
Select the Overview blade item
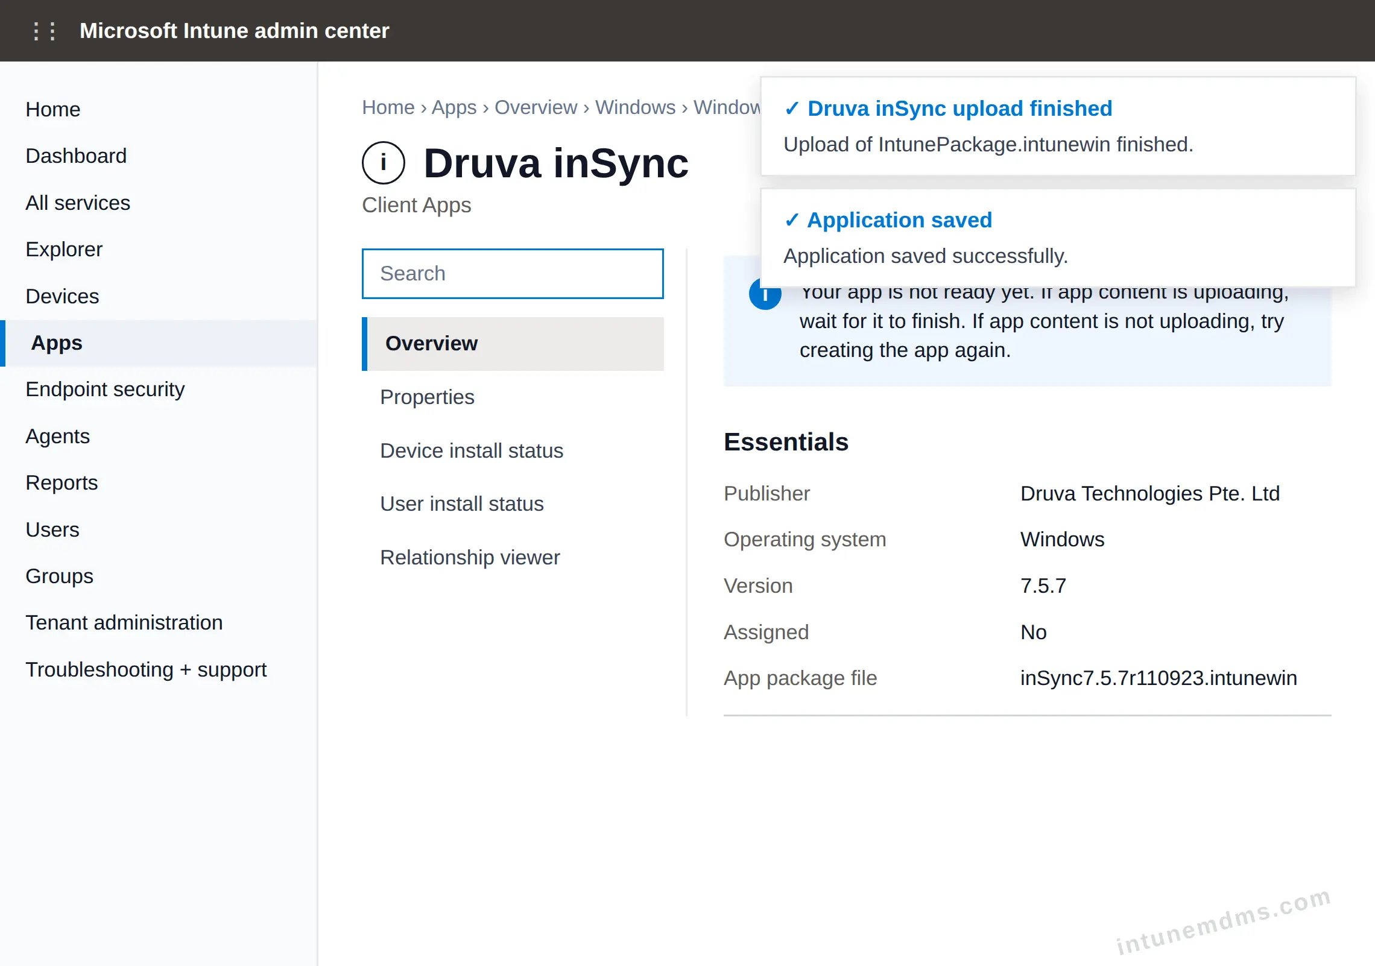pos(513,343)
